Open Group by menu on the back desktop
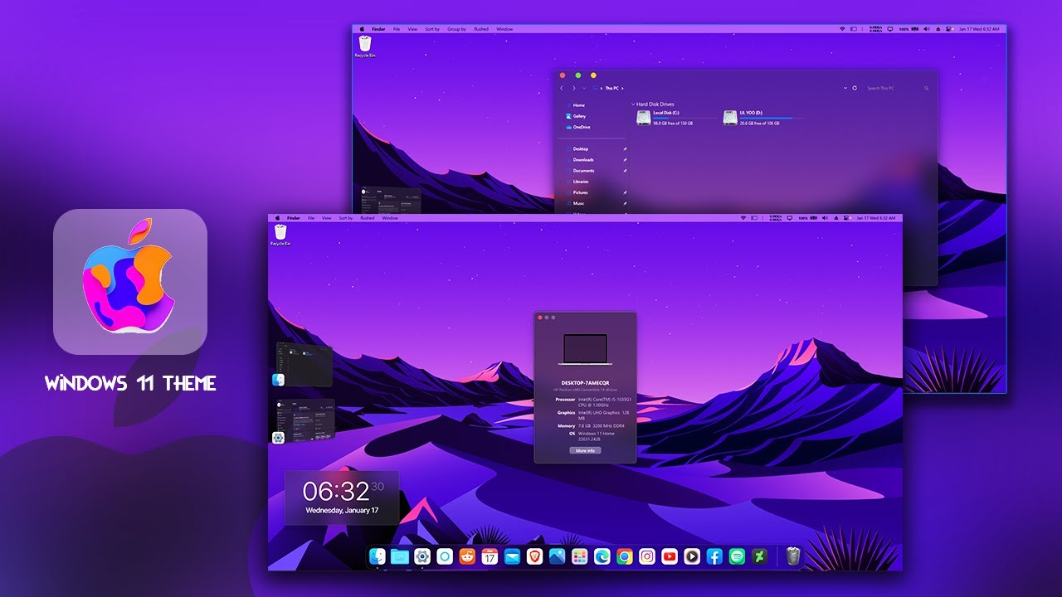 [x=456, y=29]
